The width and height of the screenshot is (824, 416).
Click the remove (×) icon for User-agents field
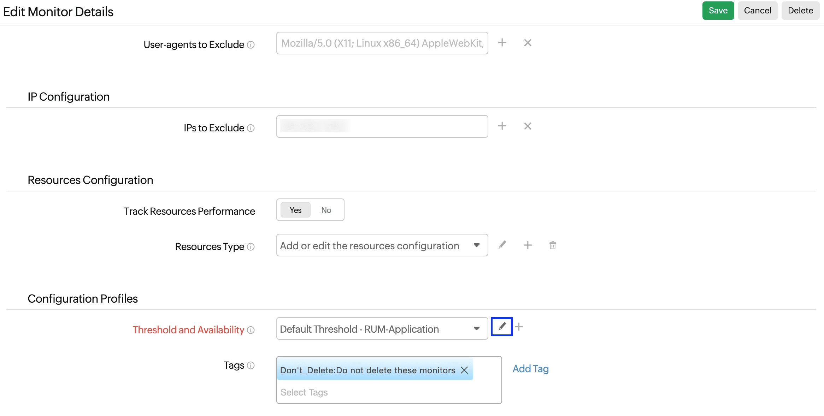click(528, 43)
